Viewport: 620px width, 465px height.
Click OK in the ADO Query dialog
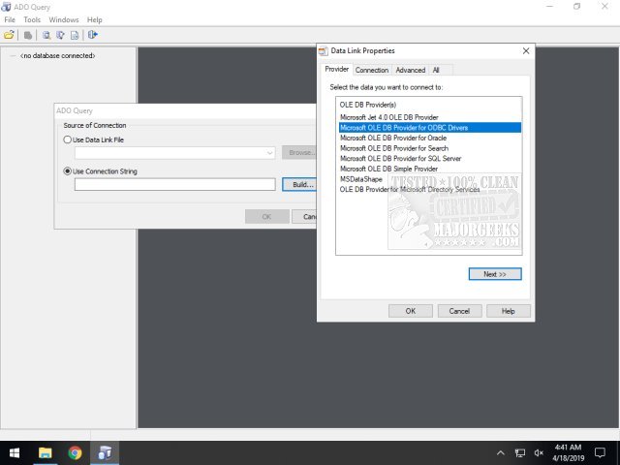tap(267, 217)
